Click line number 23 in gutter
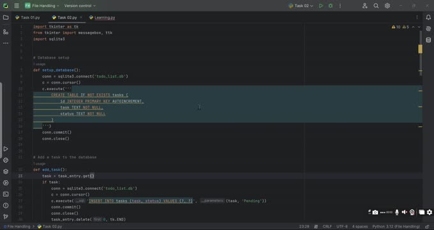 pos(20,176)
